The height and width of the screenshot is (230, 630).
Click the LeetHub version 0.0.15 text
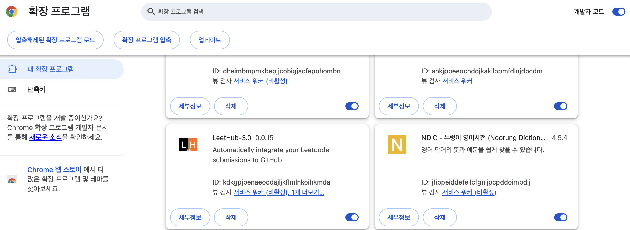click(264, 138)
